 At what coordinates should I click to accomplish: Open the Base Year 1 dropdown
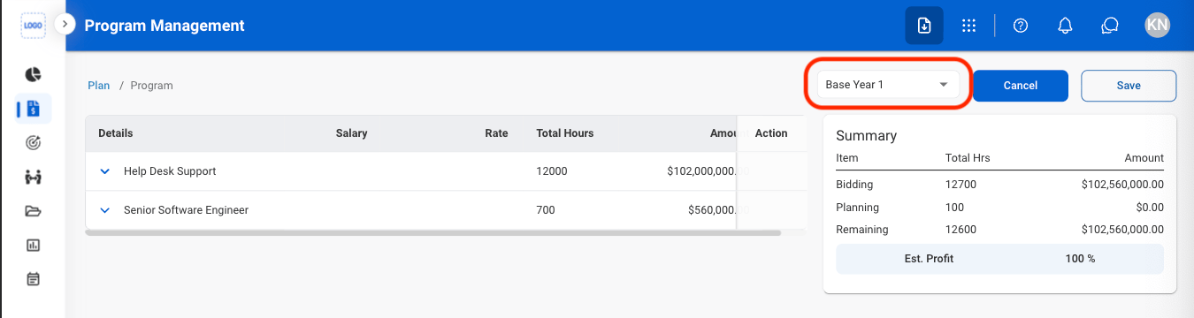887,85
